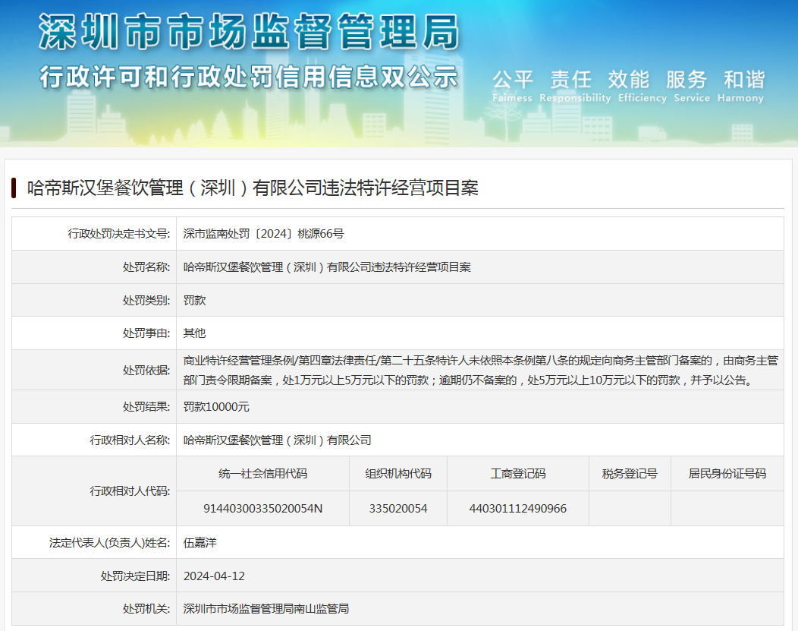Click the 处罚结果 label
The width and height of the screenshot is (798, 631).
(146, 407)
